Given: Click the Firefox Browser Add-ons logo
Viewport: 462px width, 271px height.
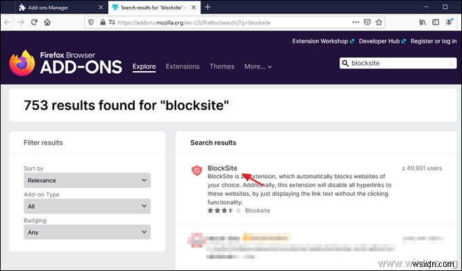Looking at the screenshot, I should [66, 63].
